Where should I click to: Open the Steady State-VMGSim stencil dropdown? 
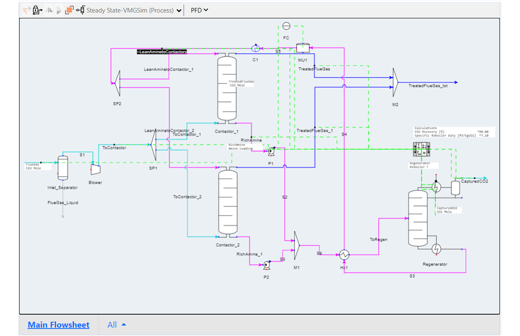pos(179,10)
